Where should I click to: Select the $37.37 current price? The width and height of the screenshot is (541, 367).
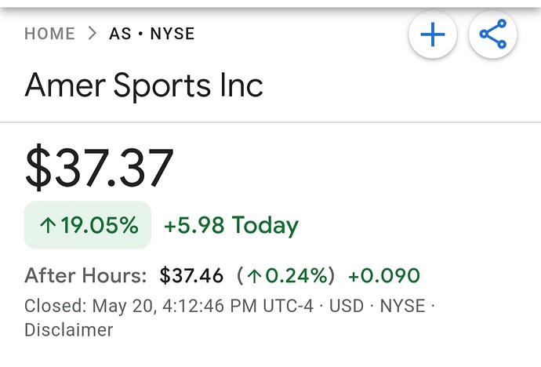coord(99,168)
